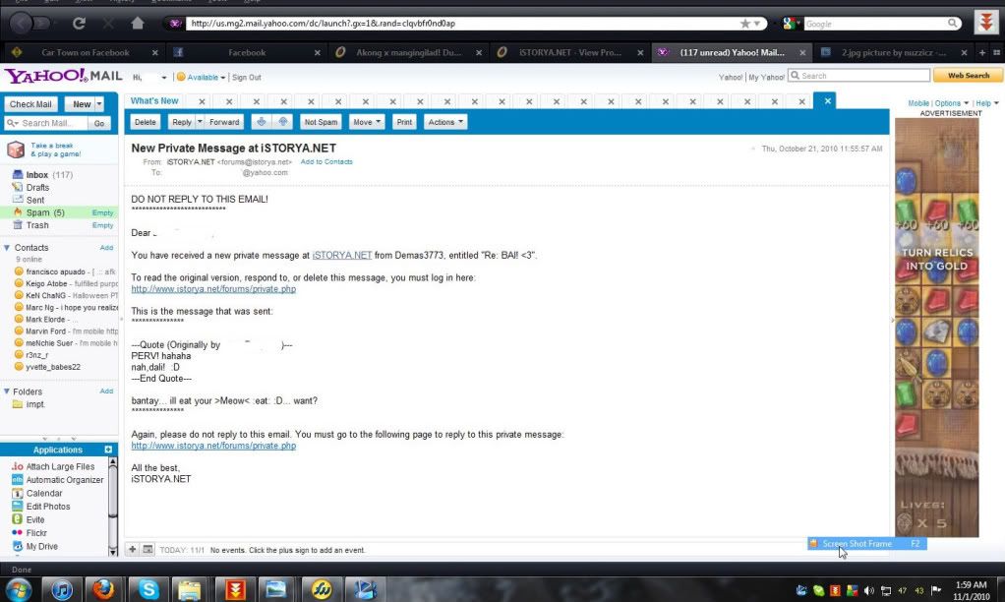Open the Spam folder

pyautogui.click(x=45, y=212)
